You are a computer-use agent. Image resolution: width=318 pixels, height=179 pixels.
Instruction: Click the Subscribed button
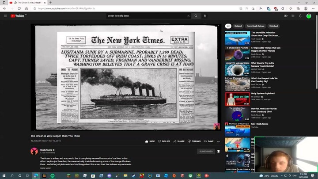coord(206,152)
